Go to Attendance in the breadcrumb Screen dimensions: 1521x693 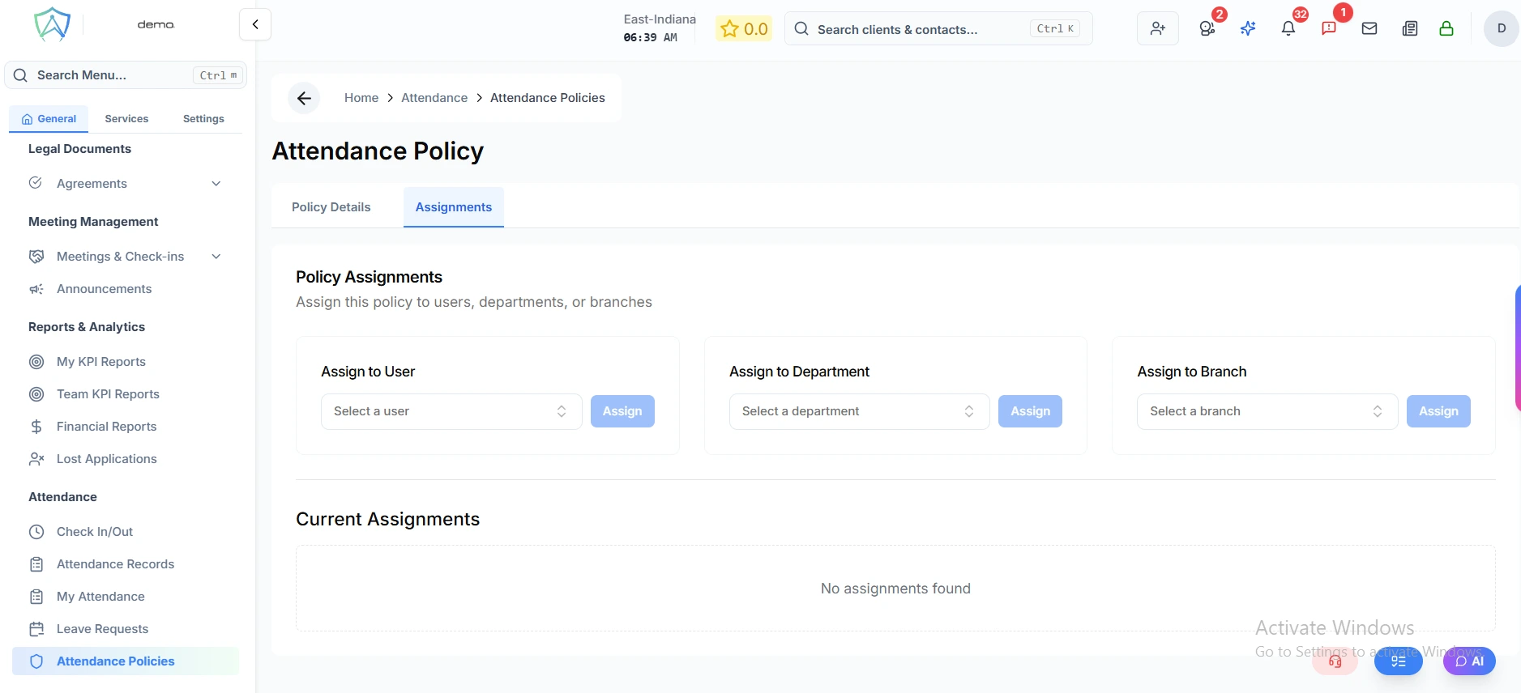[x=434, y=98]
